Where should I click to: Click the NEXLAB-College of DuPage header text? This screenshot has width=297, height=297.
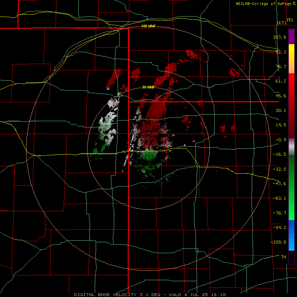pyautogui.click(x=266, y=4)
